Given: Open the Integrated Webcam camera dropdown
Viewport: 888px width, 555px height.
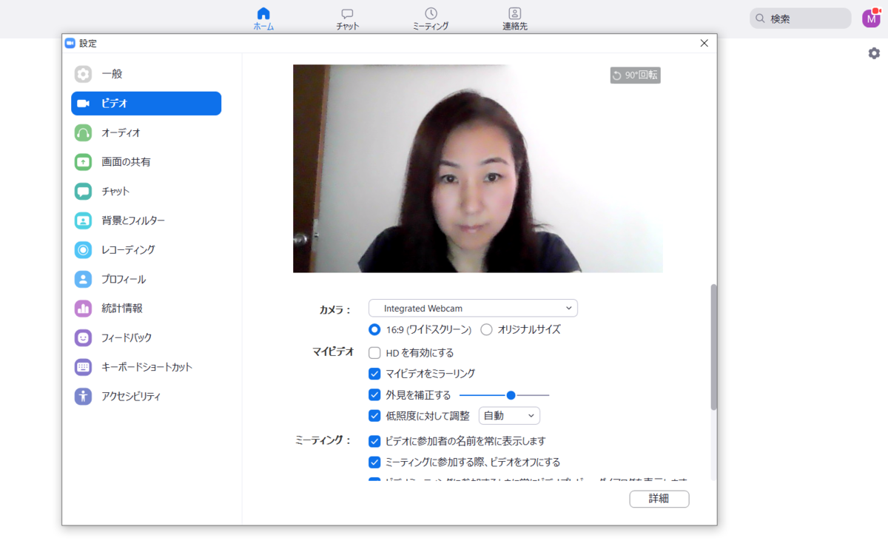Looking at the screenshot, I should pos(473,308).
